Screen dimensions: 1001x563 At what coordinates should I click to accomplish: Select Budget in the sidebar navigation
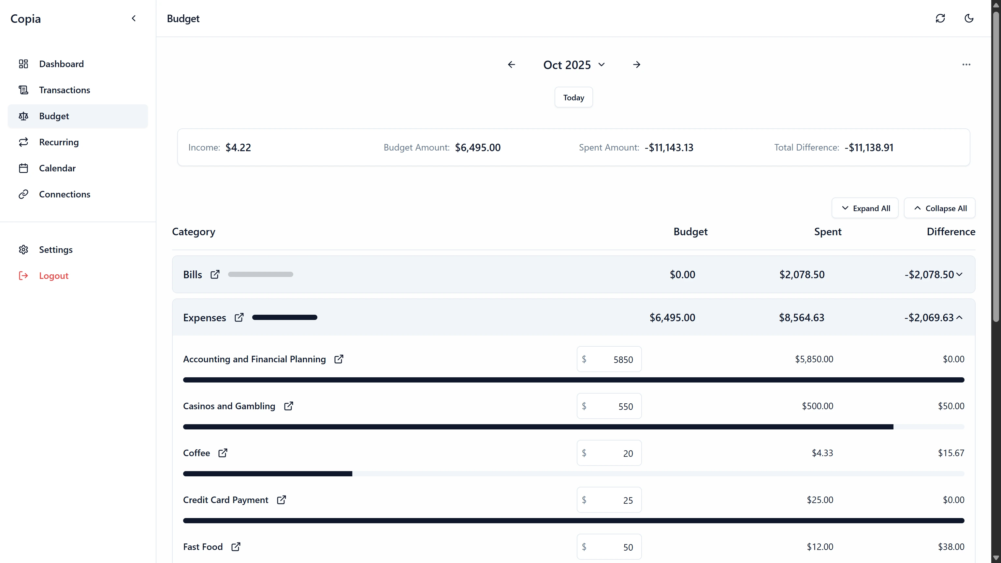[x=54, y=116]
